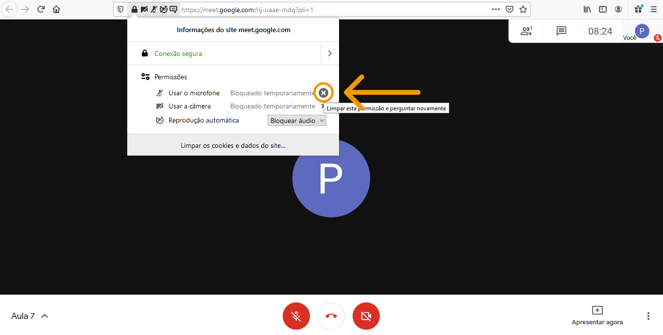Click the 'Aula 7' meeting name
The height and width of the screenshot is (335, 663).
23,316
